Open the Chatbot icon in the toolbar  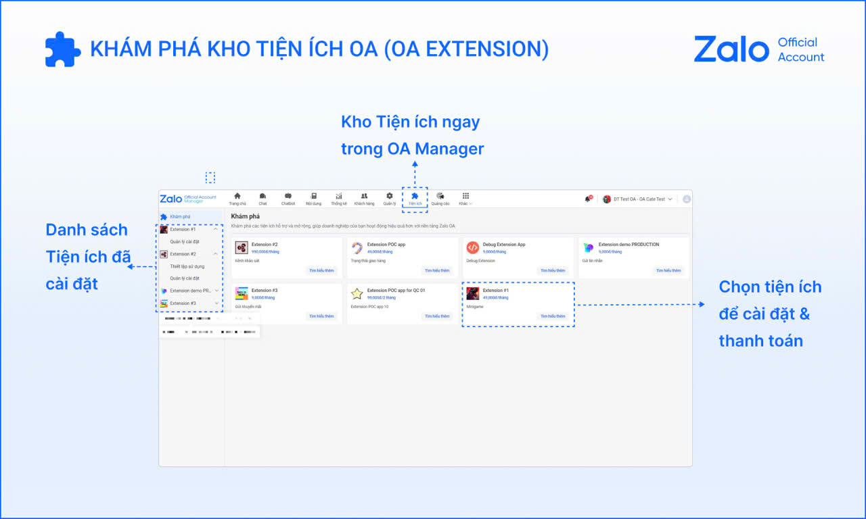[288, 196]
